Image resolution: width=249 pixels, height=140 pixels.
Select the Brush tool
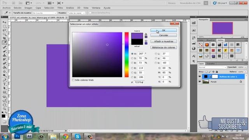coord(4,51)
